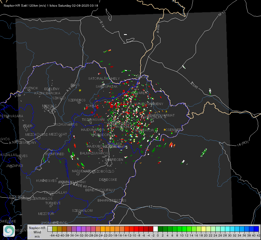This screenshot has width=261, height=240.
Task: Click the TISZAFURED label
Action: pyautogui.click(x=54, y=154)
